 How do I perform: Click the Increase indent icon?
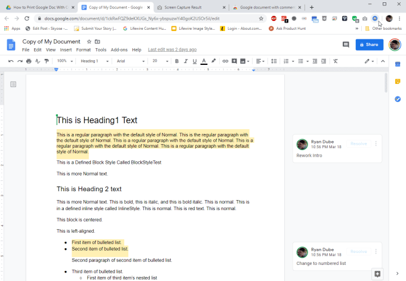[x=324, y=61]
